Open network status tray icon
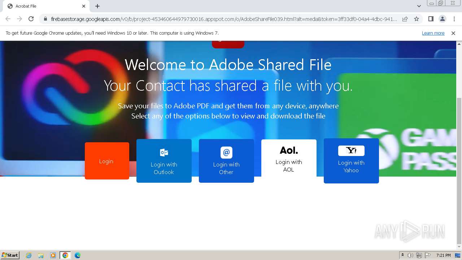This screenshot has height=260, width=462. pos(419,255)
